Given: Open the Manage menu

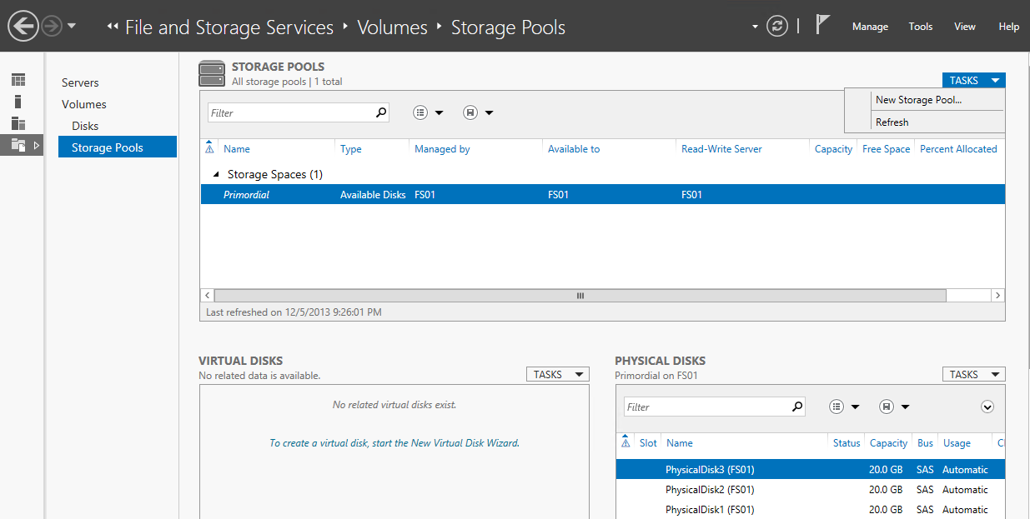Looking at the screenshot, I should coord(870,27).
